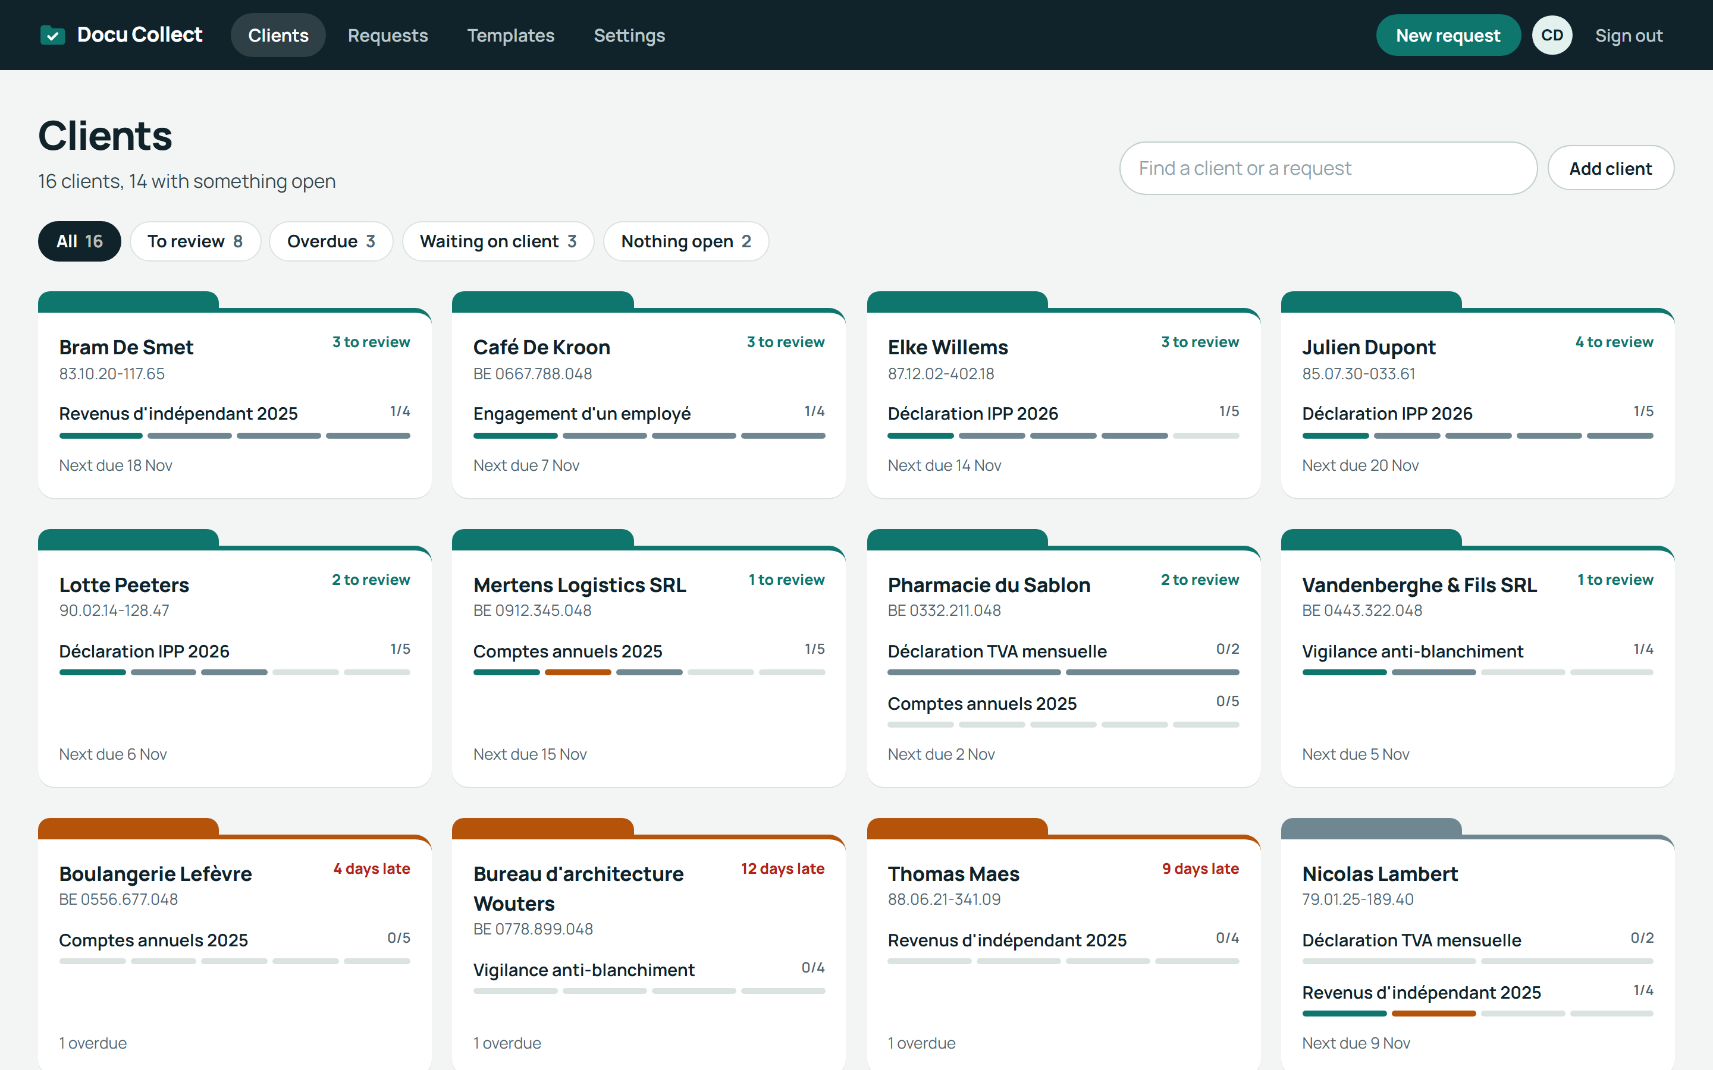Open Bureau d'architecture Wouters client name

click(x=578, y=889)
